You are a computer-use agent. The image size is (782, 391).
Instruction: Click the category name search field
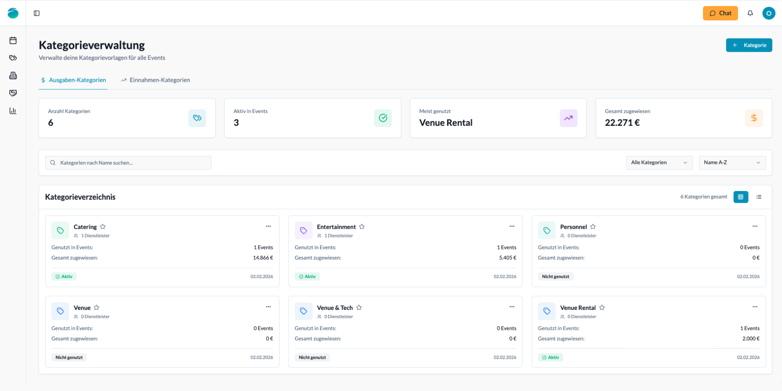128,163
